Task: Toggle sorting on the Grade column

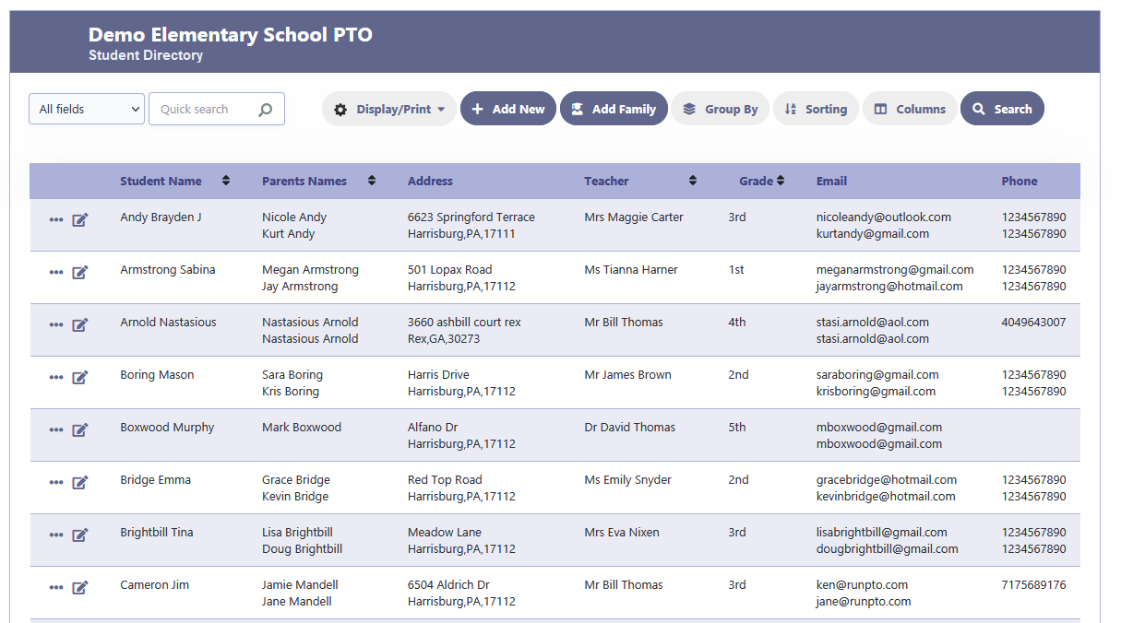Action: 781,182
